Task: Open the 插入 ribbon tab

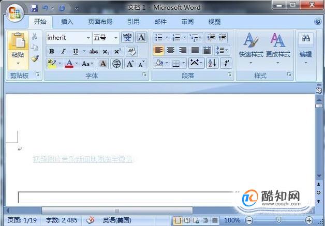Action: coord(67,22)
